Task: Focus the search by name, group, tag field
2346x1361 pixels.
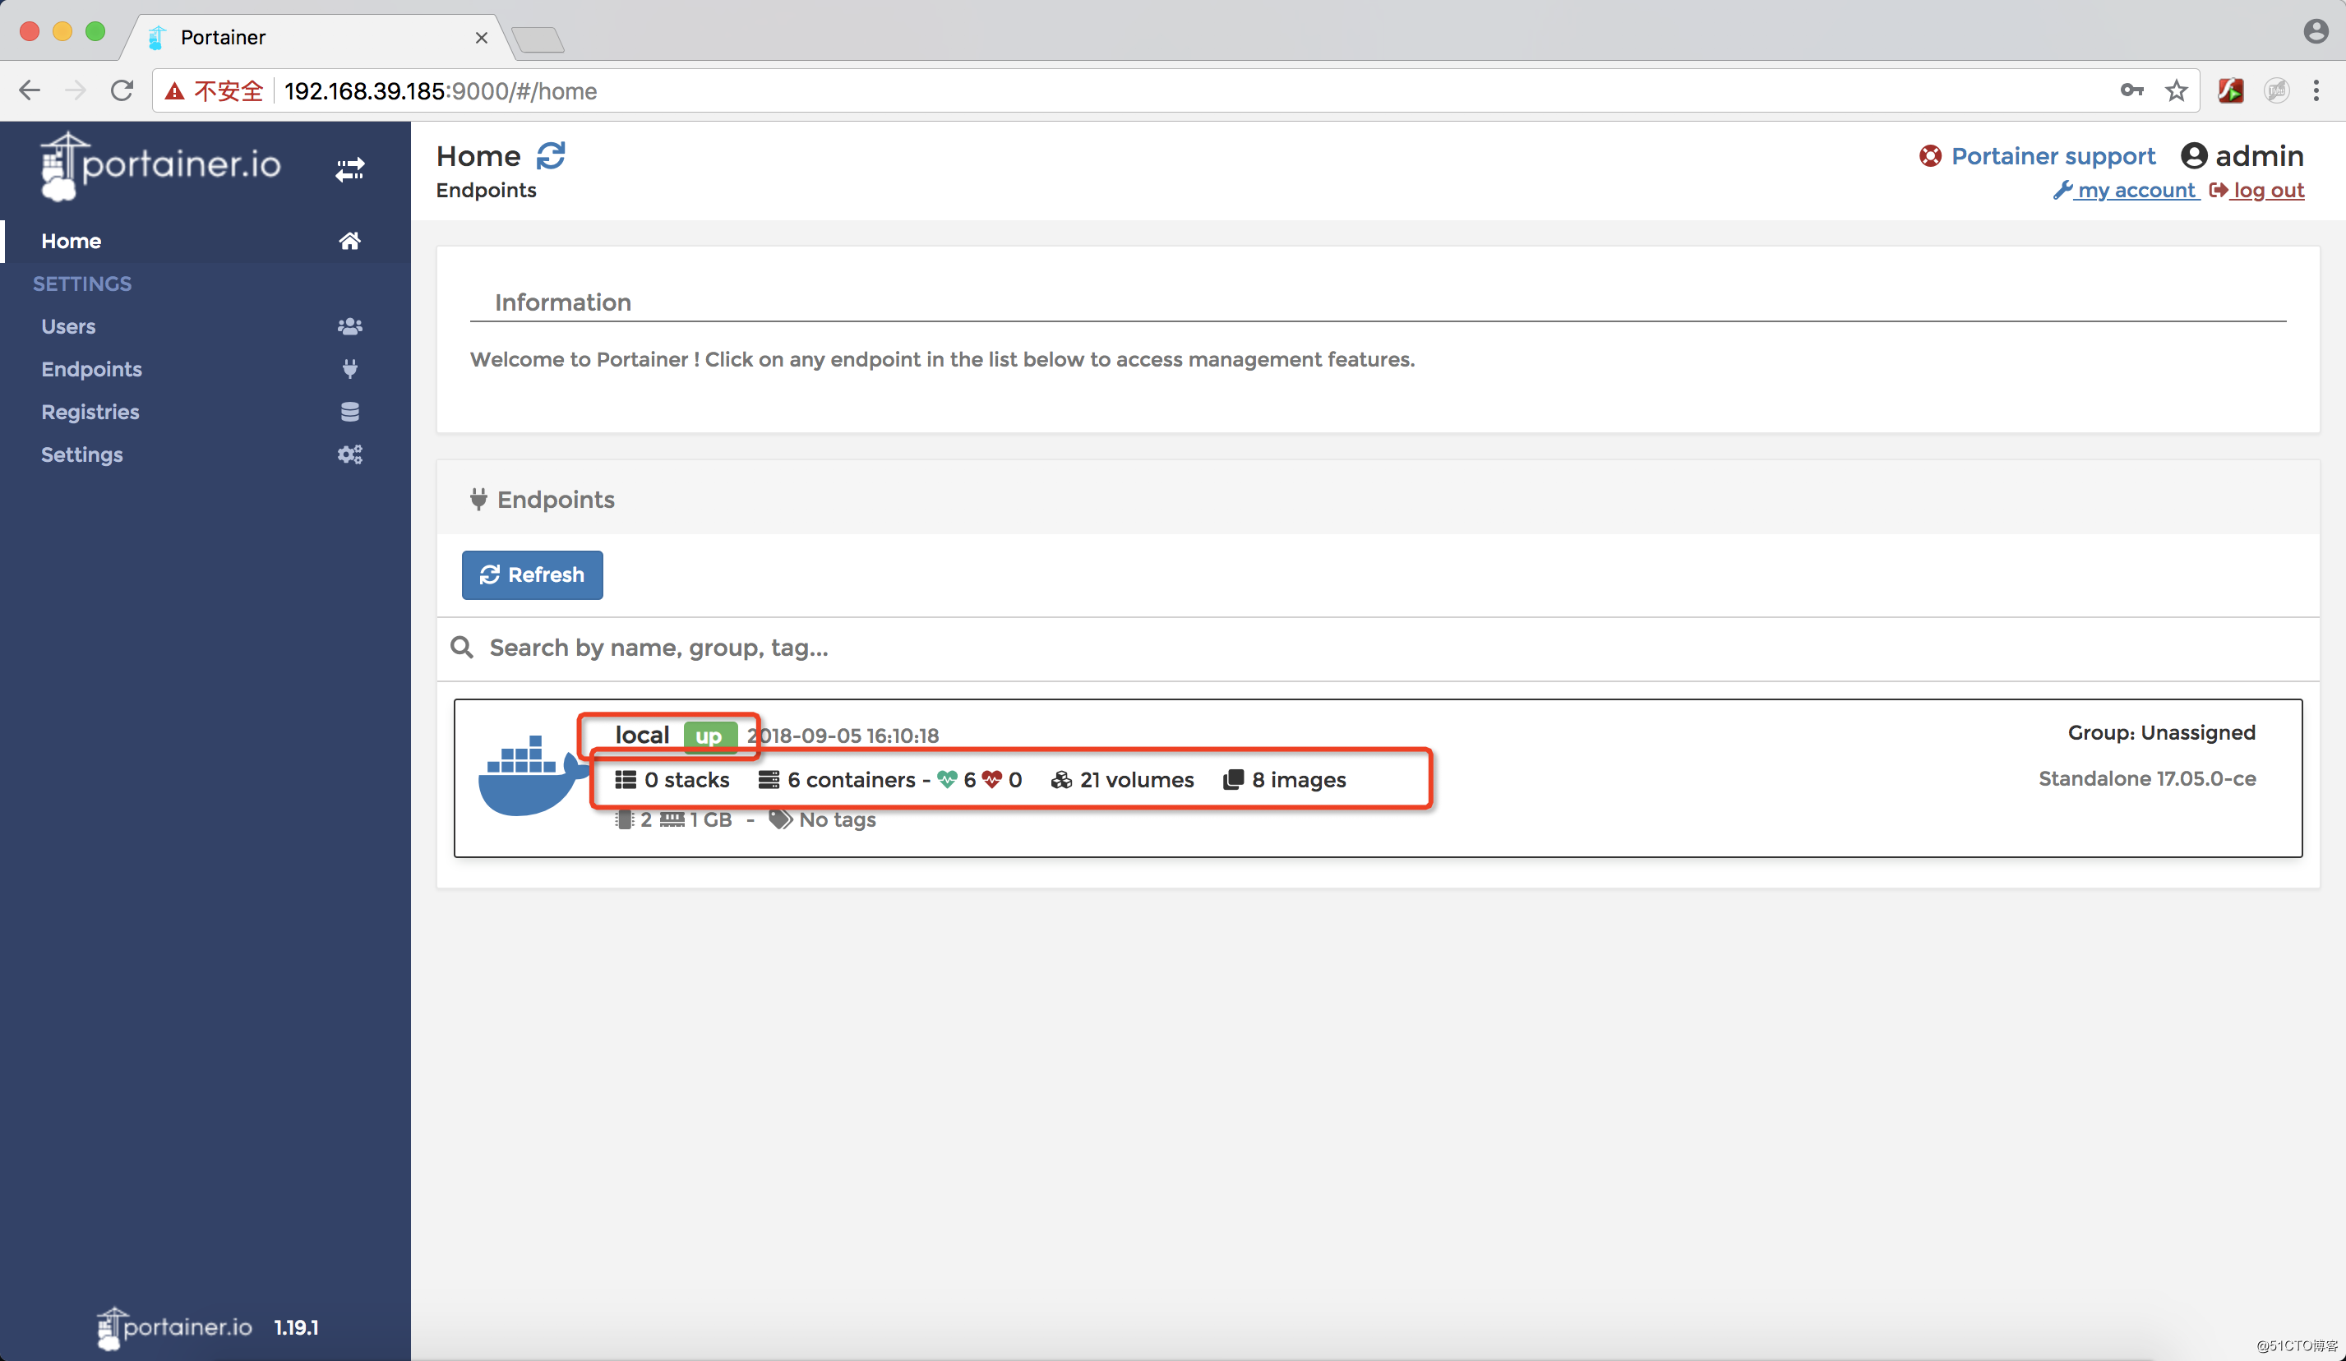Action: [x=1378, y=648]
